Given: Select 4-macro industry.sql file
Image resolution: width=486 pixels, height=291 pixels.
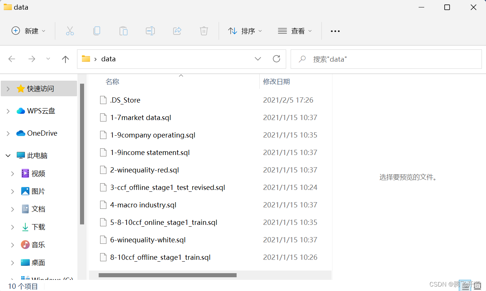Looking at the screenshot, I should (143, 205).
